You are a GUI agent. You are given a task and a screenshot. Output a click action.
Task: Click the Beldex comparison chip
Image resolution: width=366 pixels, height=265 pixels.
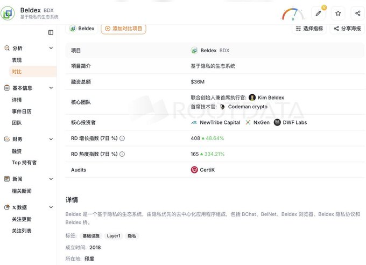coord(82,29)
